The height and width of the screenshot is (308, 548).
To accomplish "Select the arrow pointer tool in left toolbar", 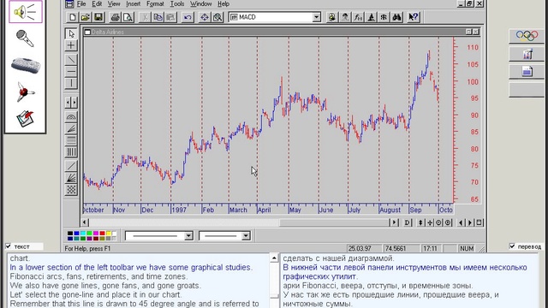I will tap(71, 33).
